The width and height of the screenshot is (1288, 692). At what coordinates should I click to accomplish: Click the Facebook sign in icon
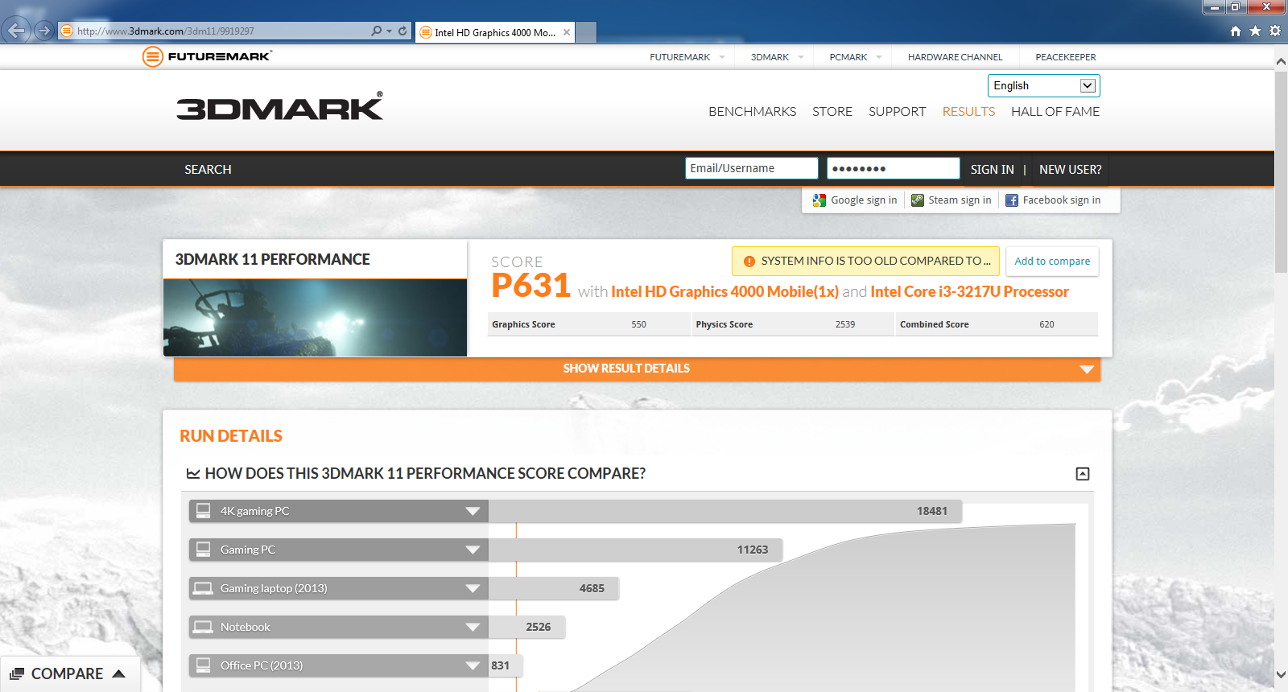coord(1012,200)
